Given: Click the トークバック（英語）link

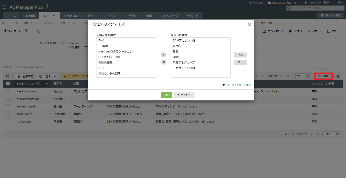Looking at the screenshot, I should tap(318, 3).
